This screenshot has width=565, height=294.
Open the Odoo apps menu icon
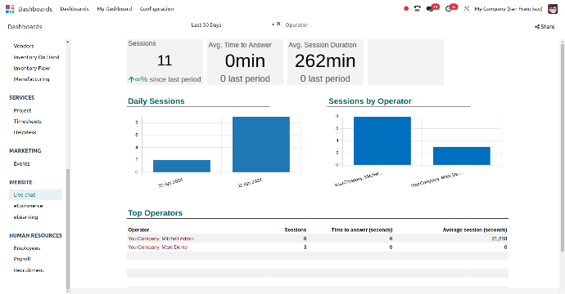[x=10, y=9]
